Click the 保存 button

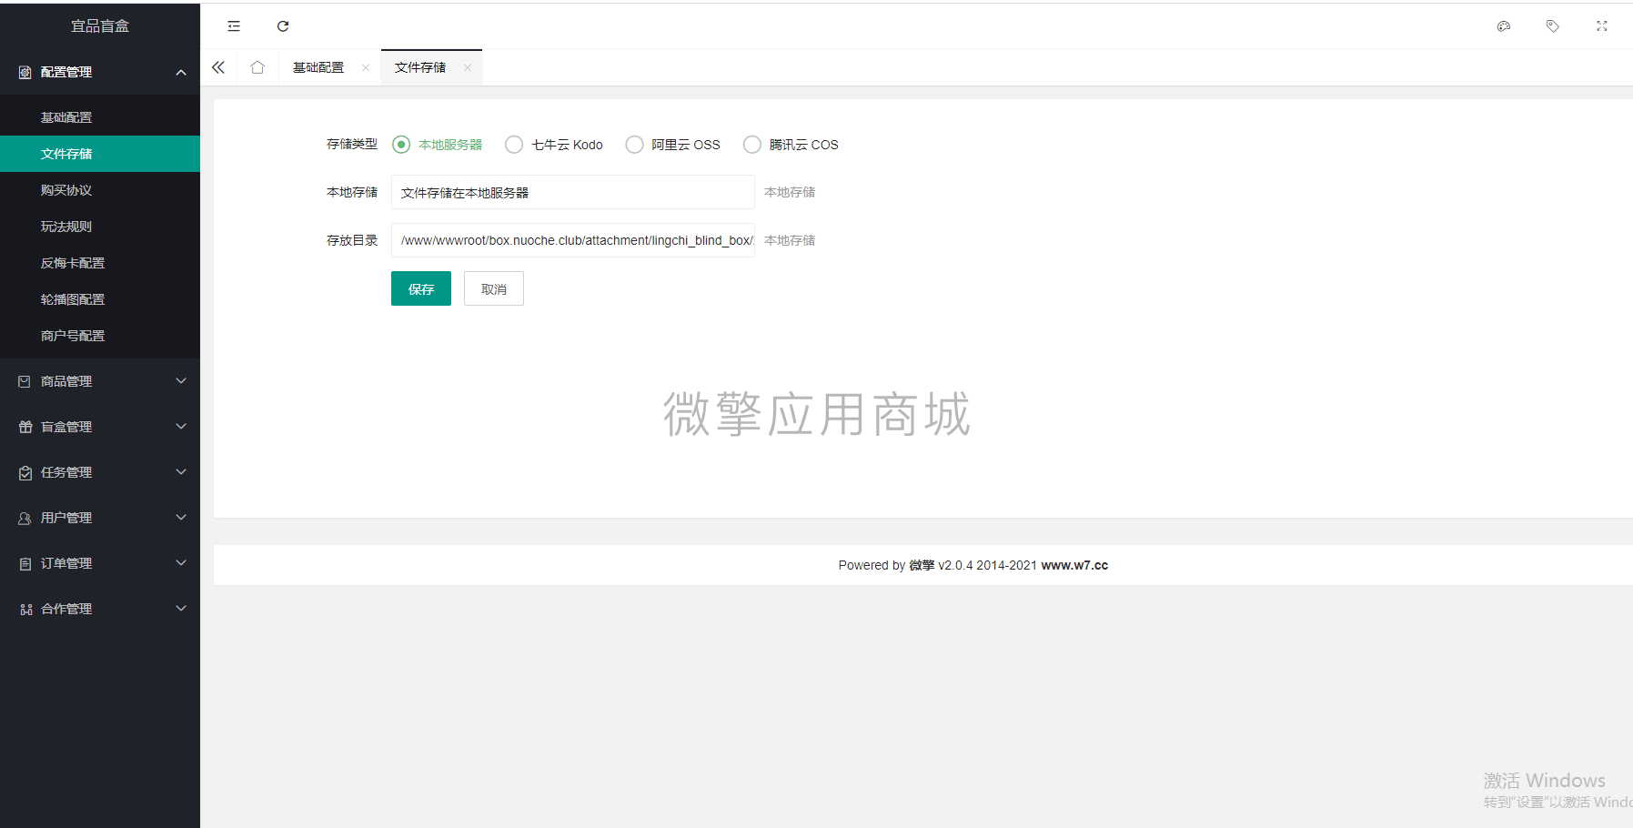tap(421, 288)
